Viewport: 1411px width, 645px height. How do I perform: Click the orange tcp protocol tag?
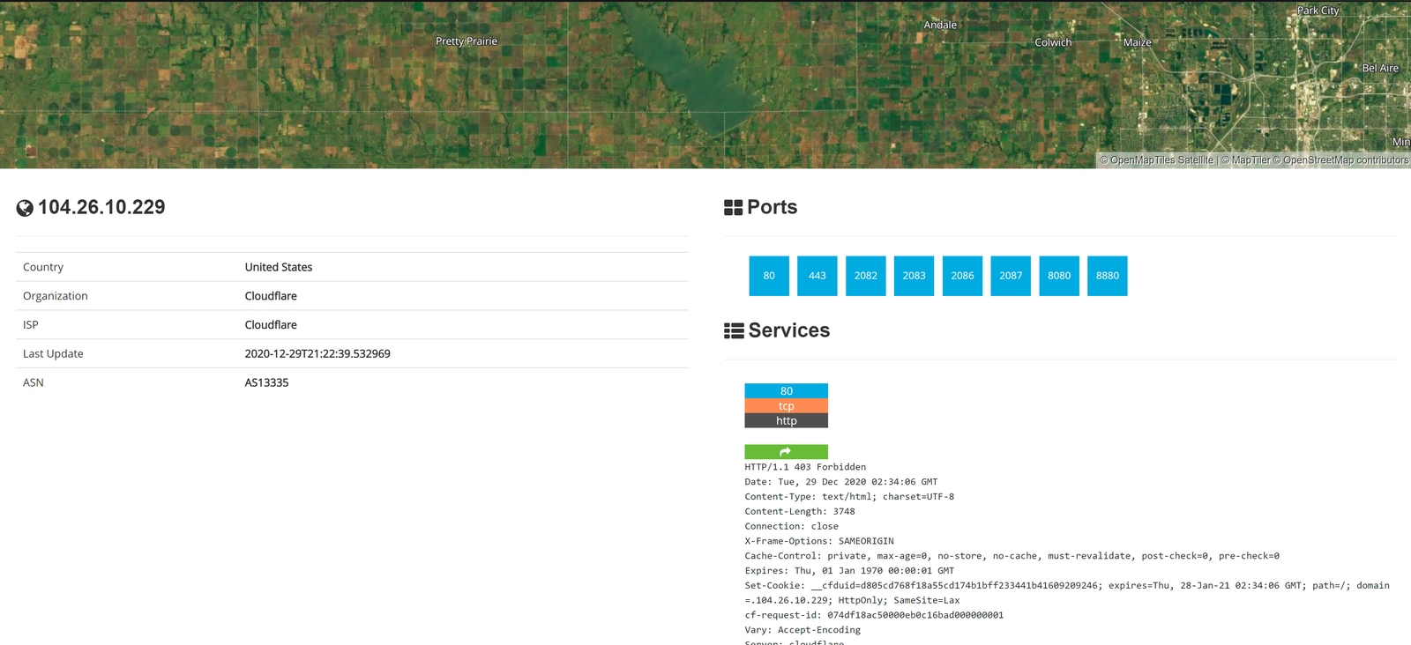(x=786, y=406)
